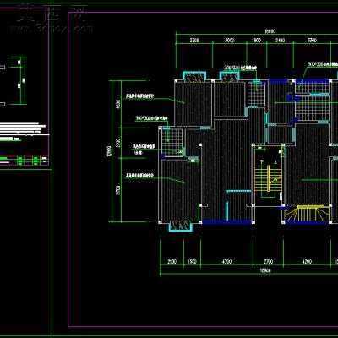Pick the yellow central staircase symbol

click(268, 178)
